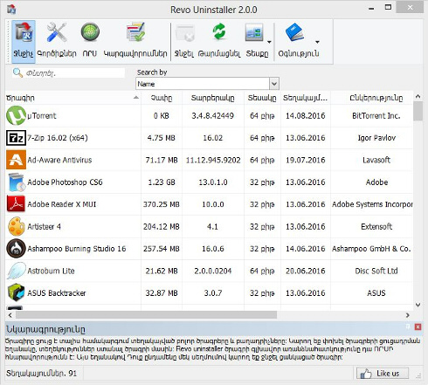Sort by the version column header
428x385 pixels.
click(x=213, y=98)
